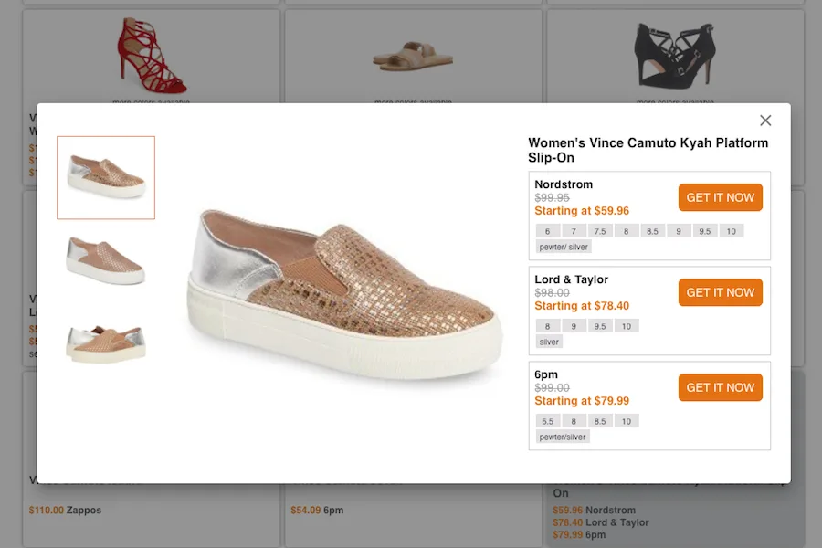The image size is (822, 548).
Task: Click GET IT NOW for 6pm
Action: [720, 386]
